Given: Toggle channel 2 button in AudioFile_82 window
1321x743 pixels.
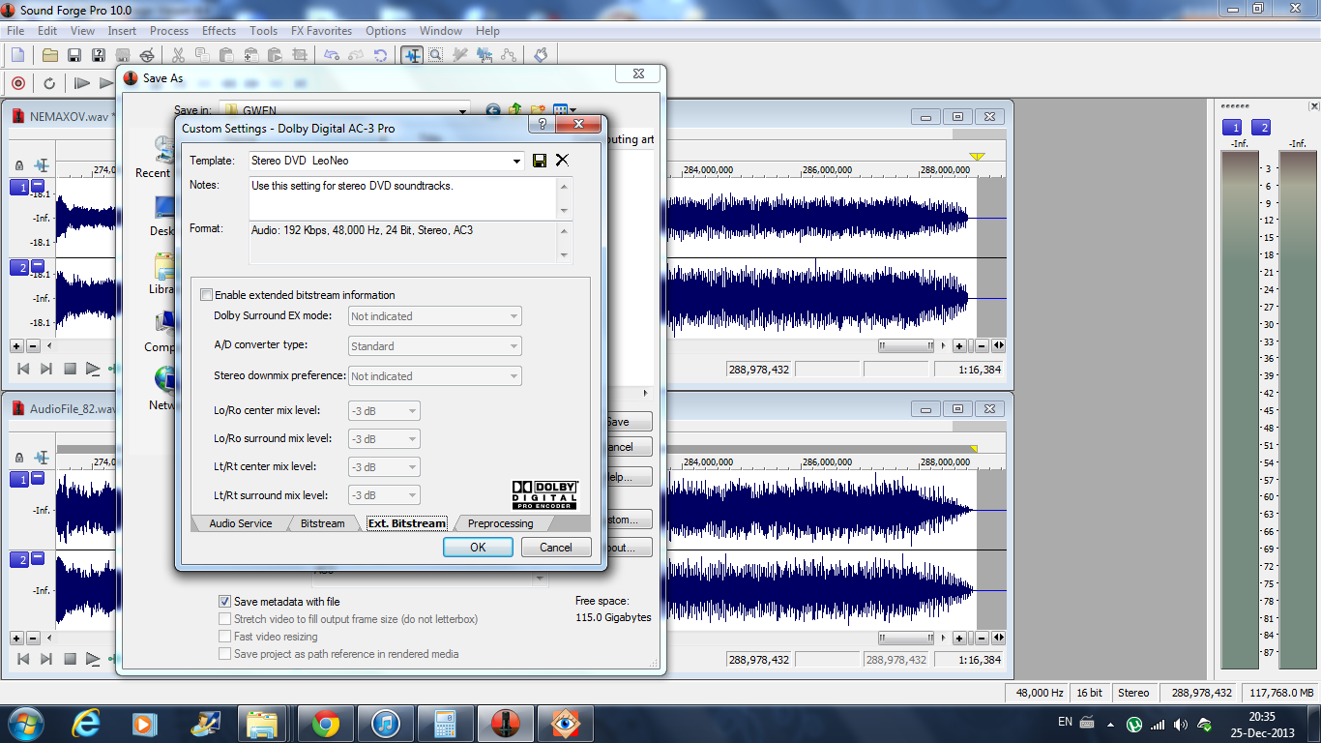Looking at the screenshot, I should click(x=19, y=559).
